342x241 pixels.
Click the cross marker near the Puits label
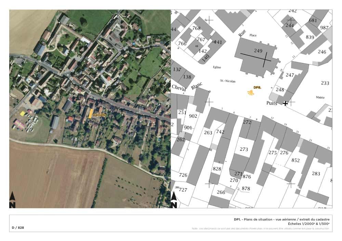coord(285,103)
